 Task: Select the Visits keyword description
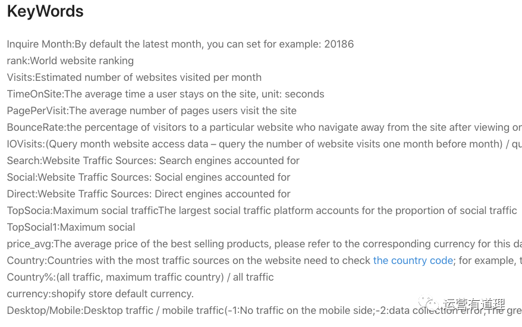pyautogui.click(x=134, y=77)
